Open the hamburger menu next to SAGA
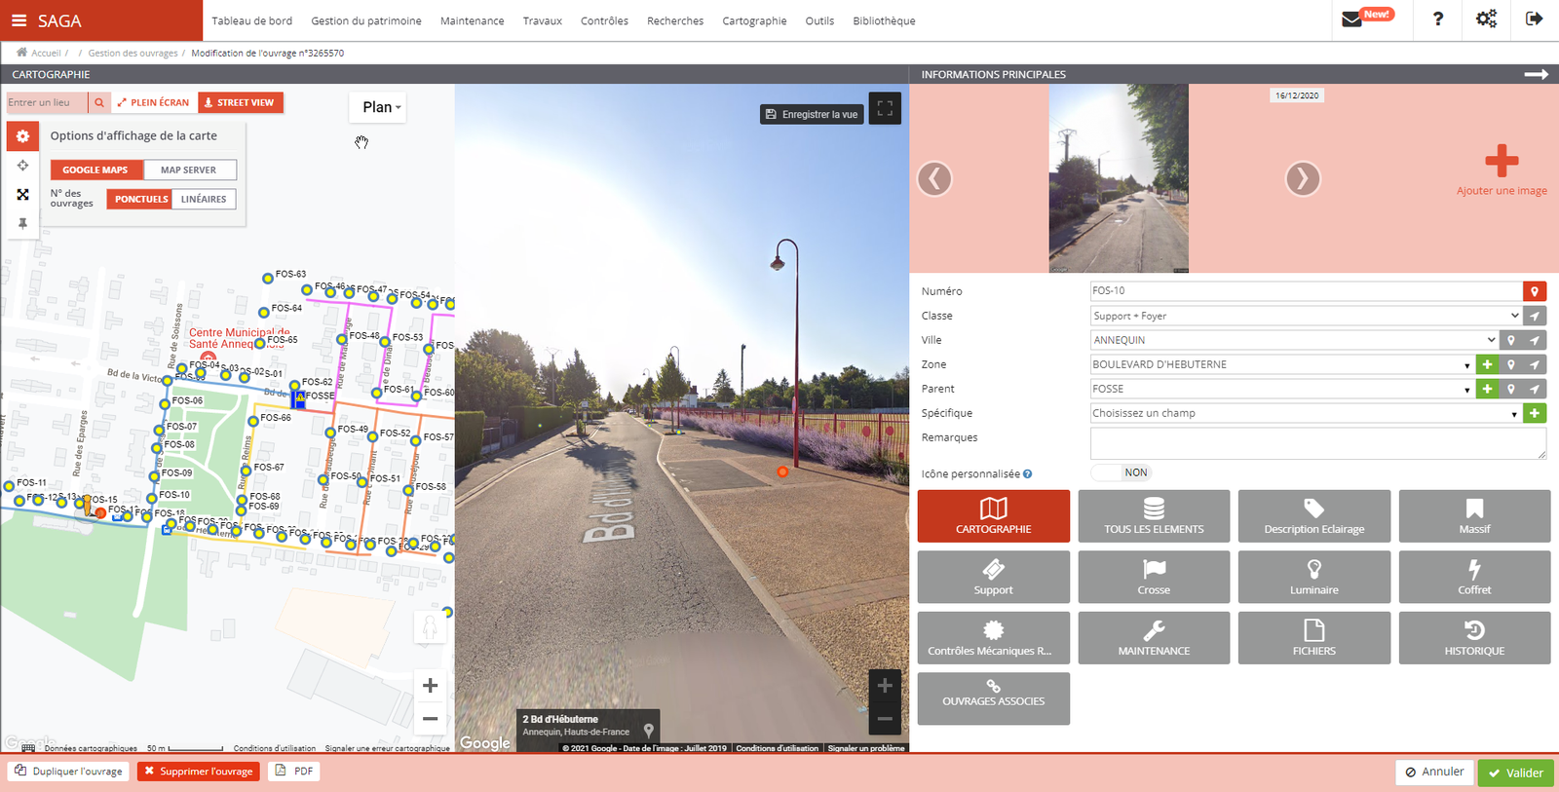1559x792 pixels. (x=19, y=20)
